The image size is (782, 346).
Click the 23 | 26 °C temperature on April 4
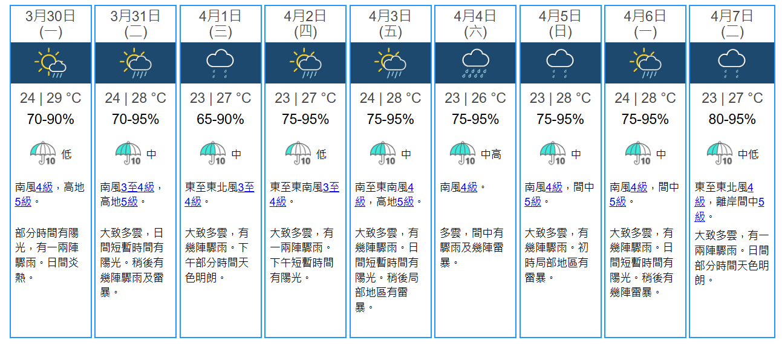475,98
